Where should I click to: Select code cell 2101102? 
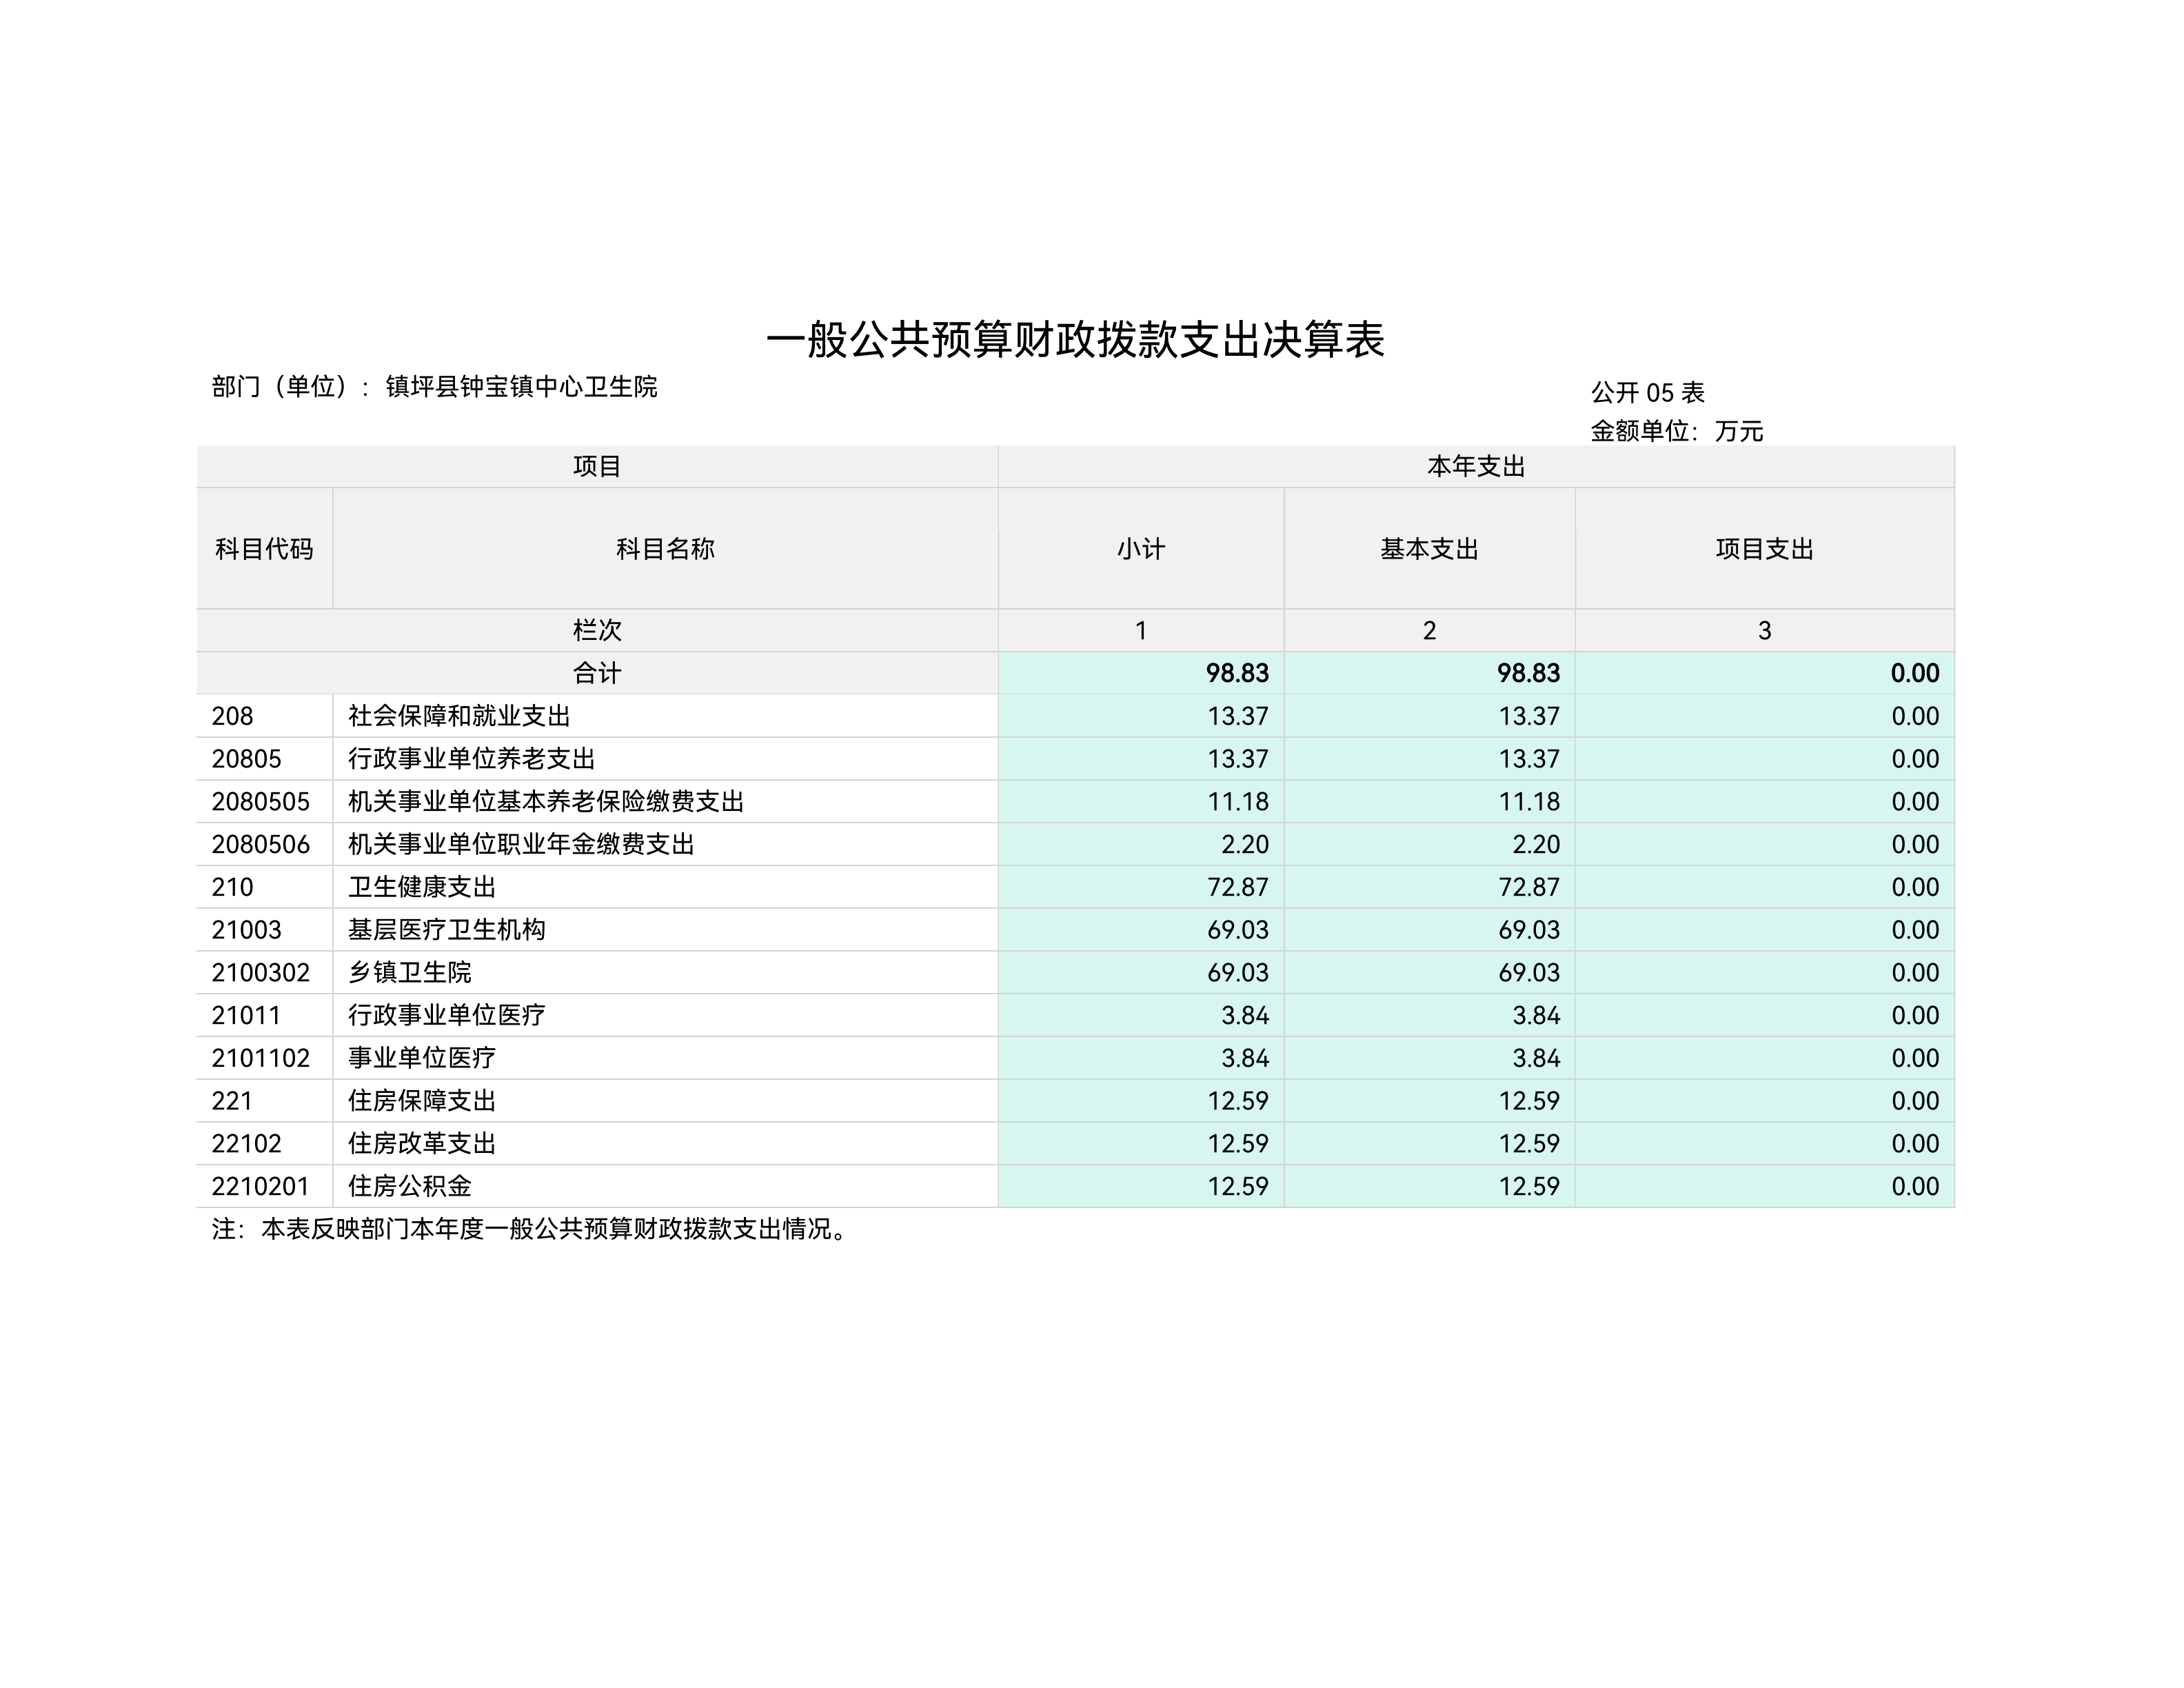coord(264,1058)
